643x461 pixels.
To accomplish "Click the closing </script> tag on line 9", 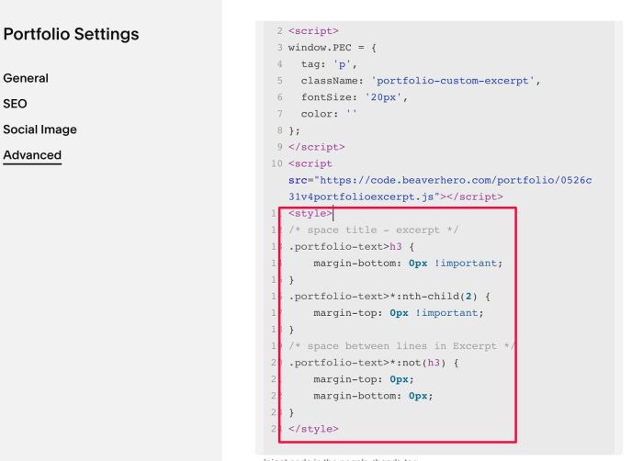I will tap(317, 147).
